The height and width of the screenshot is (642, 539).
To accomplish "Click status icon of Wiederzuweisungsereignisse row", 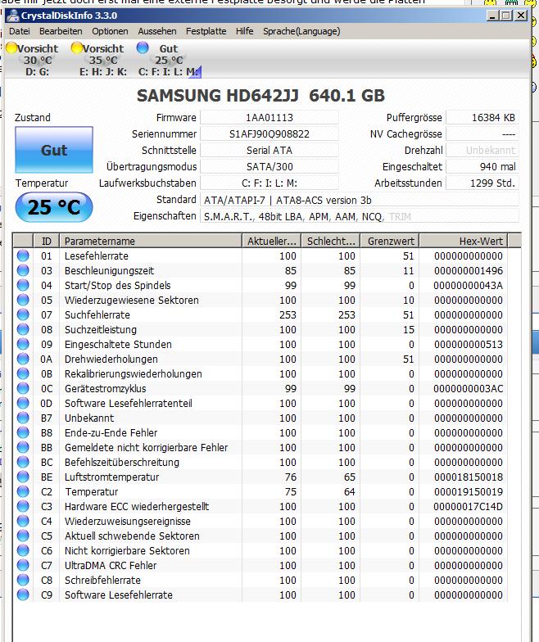I will coord(23,521).
